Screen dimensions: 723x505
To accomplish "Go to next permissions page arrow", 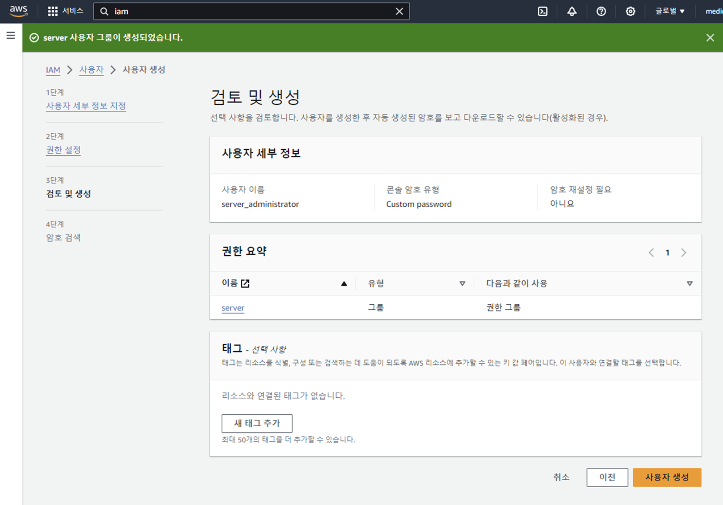I will coord(683,252).
